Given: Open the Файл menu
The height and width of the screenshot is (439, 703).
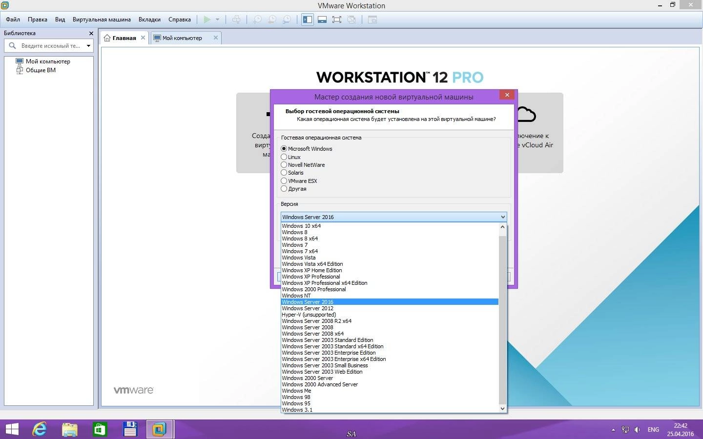Looking at the screenshot, I should pos(13,20).
